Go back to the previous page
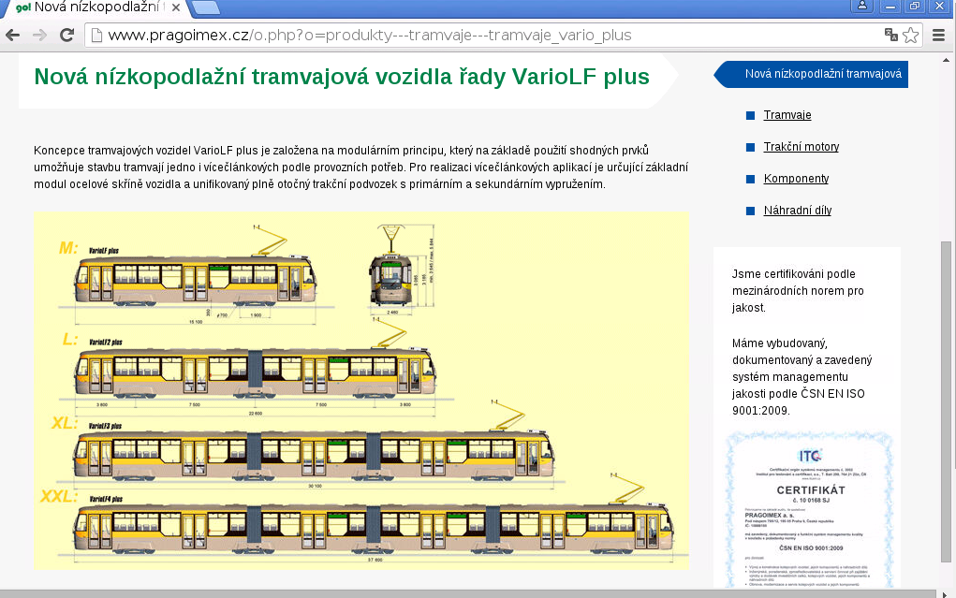This screenshot has height=598, width=956. click(x=12, y=36)
